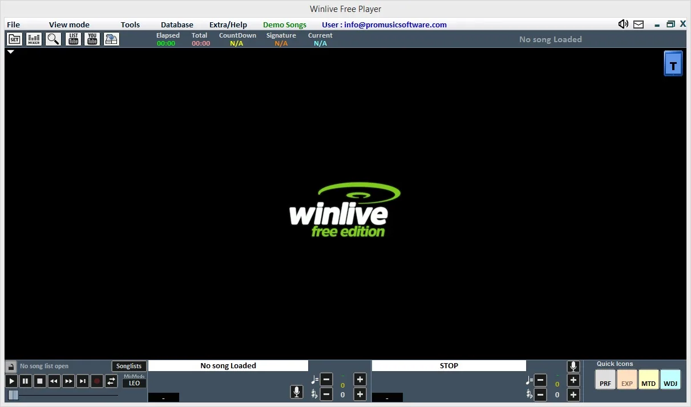Open the SET settings icon in toolbar
691x407 pixels.
pos(14,39)
